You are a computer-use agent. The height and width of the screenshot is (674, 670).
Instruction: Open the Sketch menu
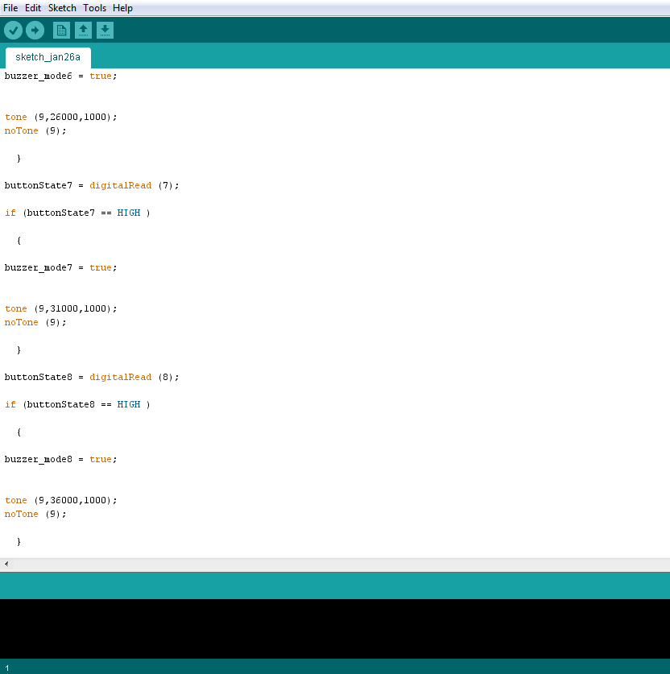pyautogui.click(x=62, y=8)
